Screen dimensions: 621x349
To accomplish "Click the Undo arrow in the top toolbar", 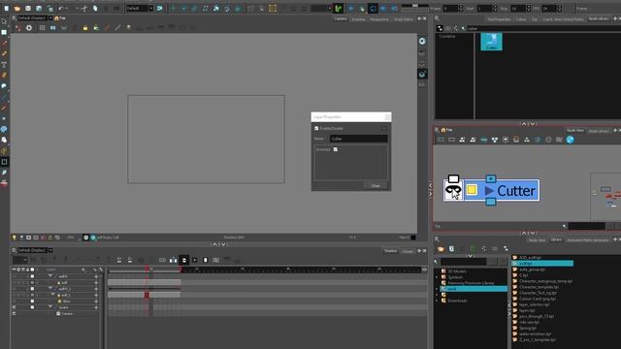I will [x=61, y=8].
